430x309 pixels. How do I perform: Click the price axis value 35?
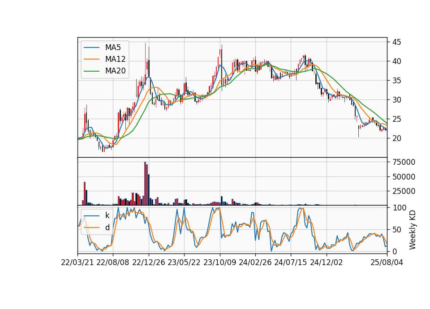click(x=396, y=81)
